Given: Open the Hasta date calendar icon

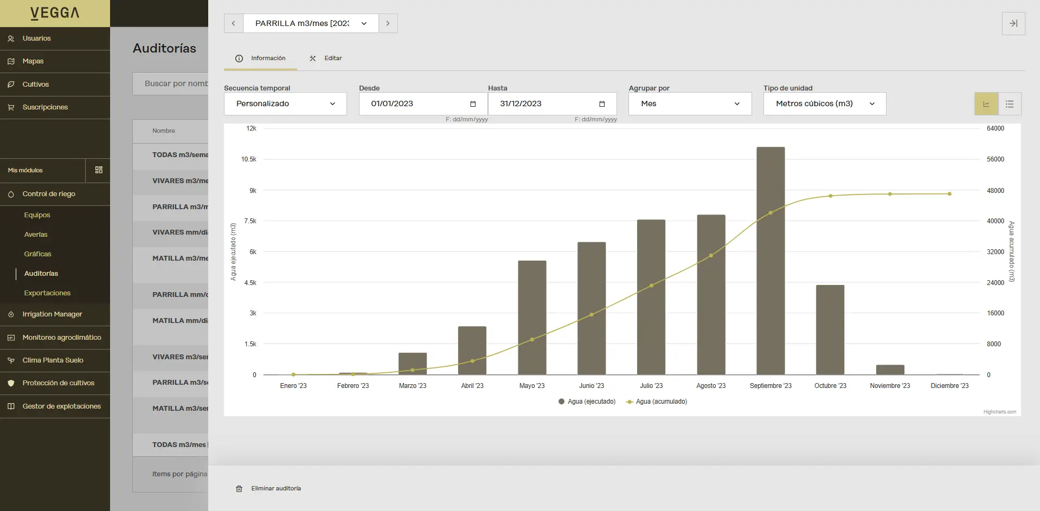Looking at the screenshot, I should (x=602, y=104).
